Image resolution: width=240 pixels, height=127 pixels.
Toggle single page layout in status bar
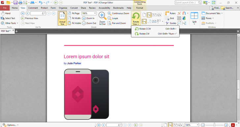[165, 125]
